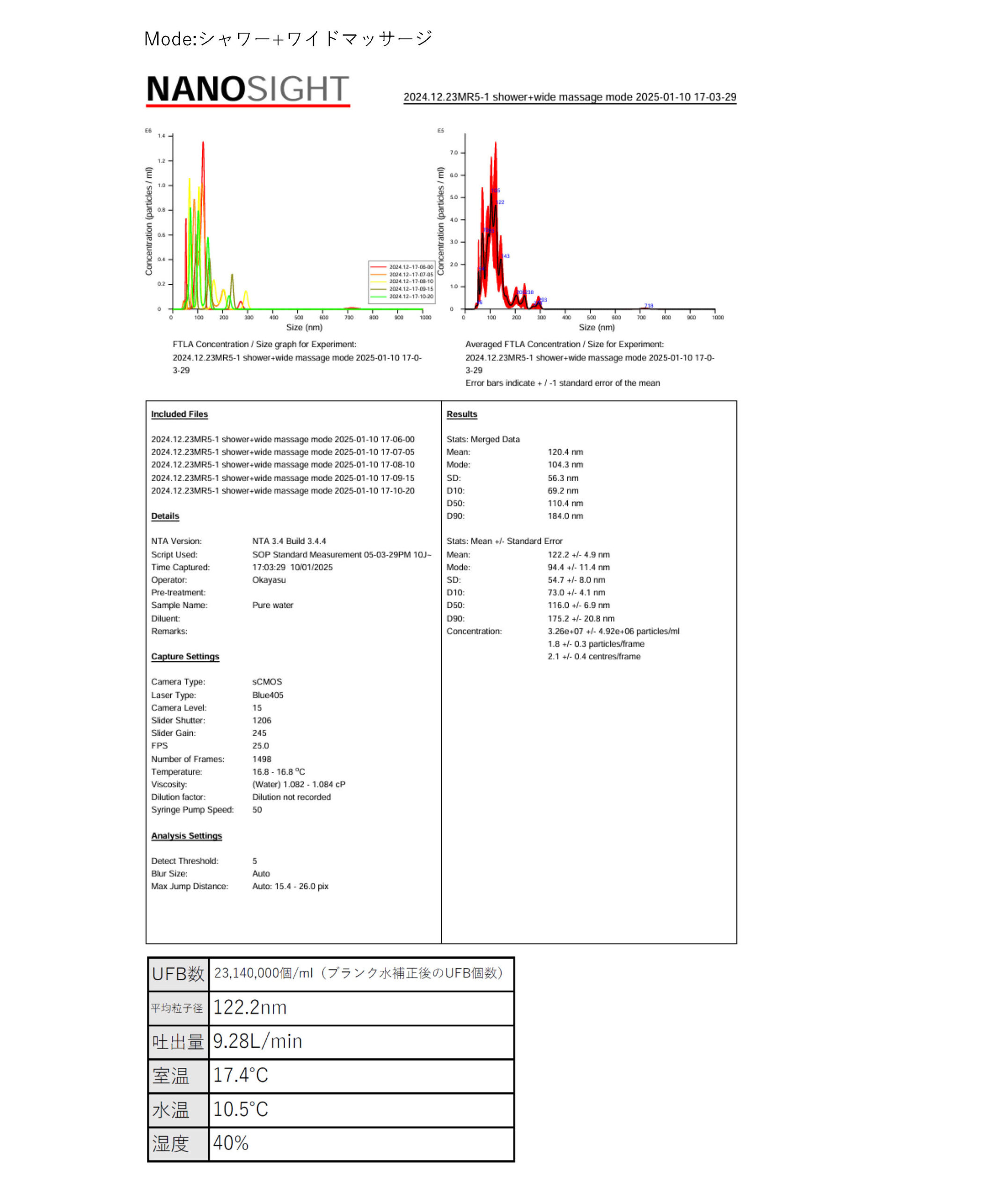This screenshot has width=1003, height=1199.
Task: Click the Slider Shutter value 1206
Action: 261,720
